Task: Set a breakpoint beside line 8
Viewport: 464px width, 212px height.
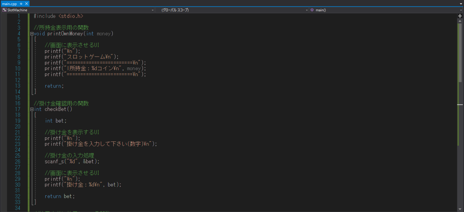Action: pyautogui.click(x=5, y=57)
